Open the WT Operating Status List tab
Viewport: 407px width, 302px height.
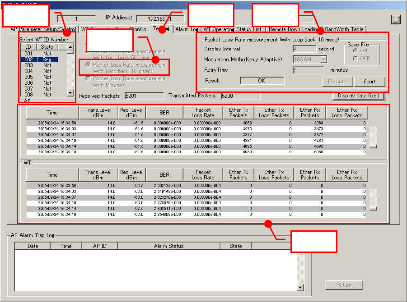pos(233,29)
